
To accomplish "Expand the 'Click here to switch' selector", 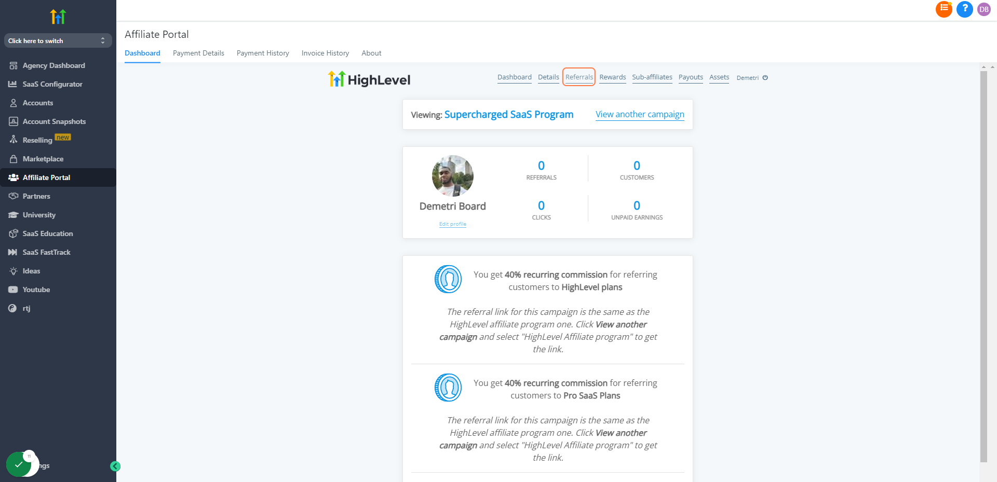I will (58, 40).
